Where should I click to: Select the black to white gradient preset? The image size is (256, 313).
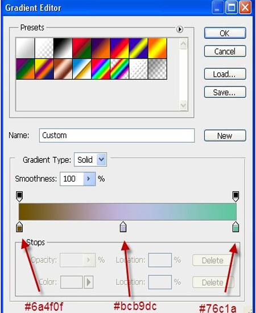[x=63, y=48]
